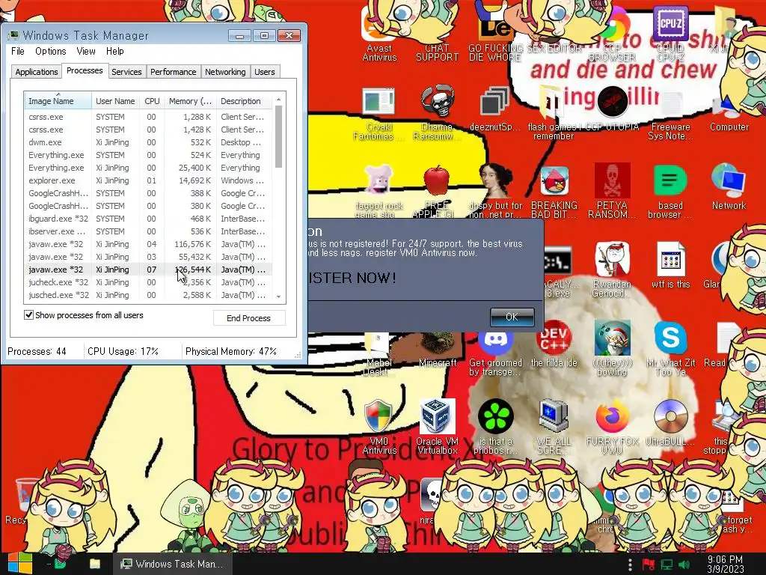The height and width of the screenshot is (575, 766).
Task: Click the red flag tray icon
Action: click(649, 565)
